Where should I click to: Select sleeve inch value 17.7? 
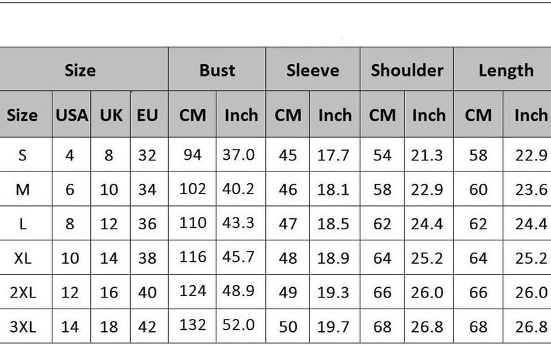pos(333,155)
